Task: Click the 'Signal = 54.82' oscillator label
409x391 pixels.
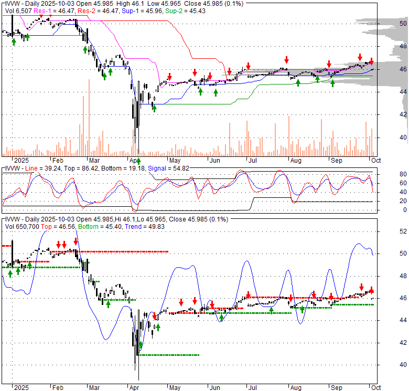Action: pyautogui.click(x=168, y=168)
